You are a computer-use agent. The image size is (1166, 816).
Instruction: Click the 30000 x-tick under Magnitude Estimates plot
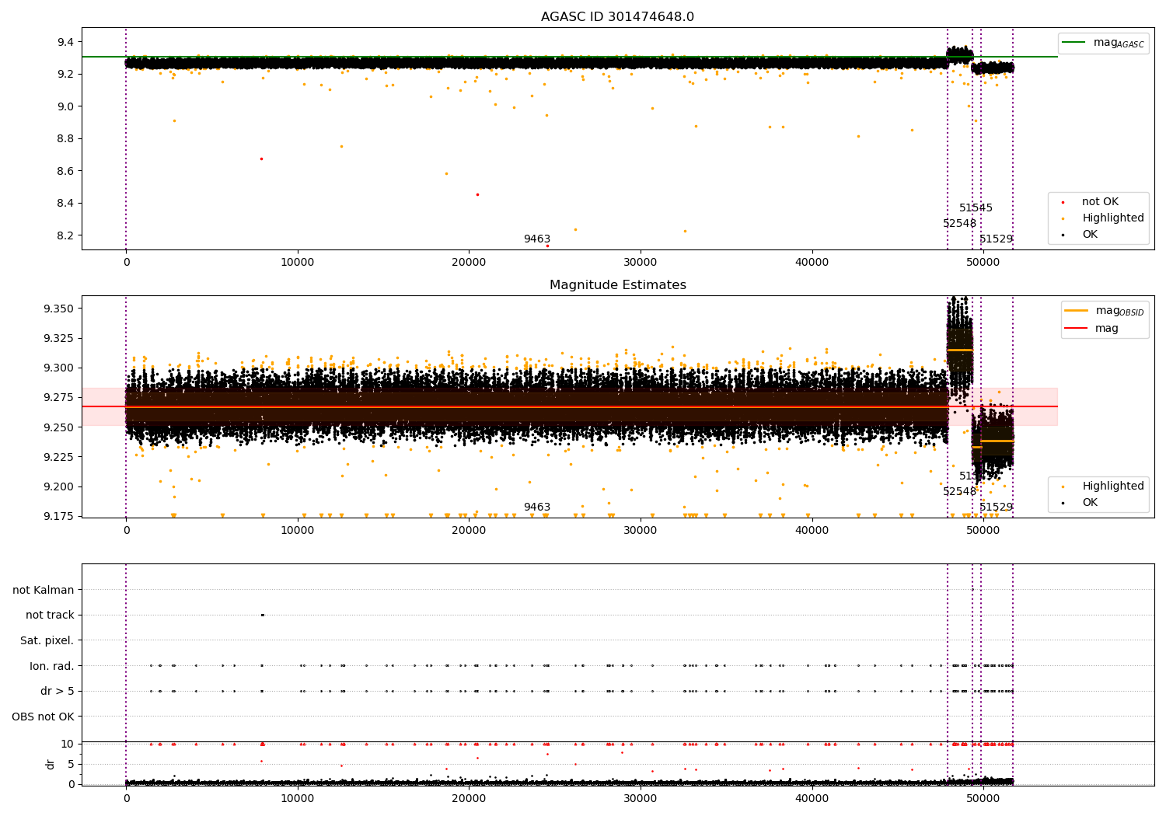coord(641,531)
